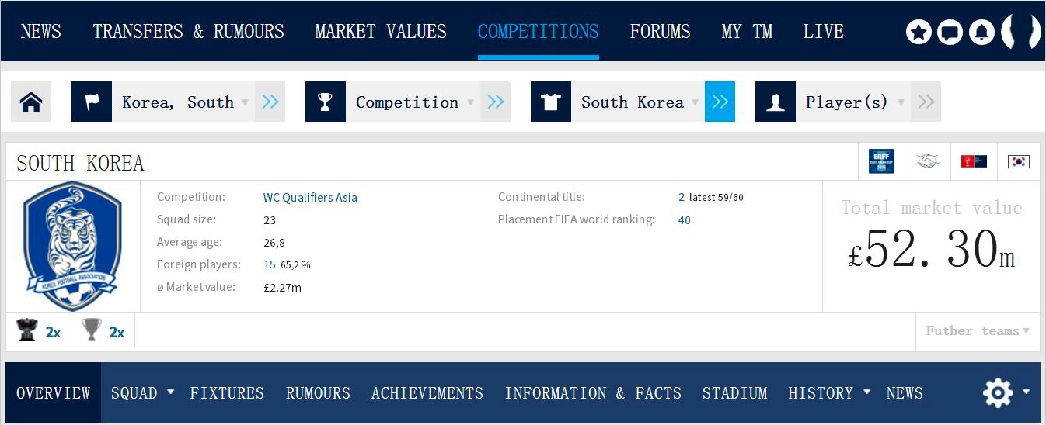Click the flag icon beside Korea, South
This screenshot has height=425, width=1046.
coord(92,102)
